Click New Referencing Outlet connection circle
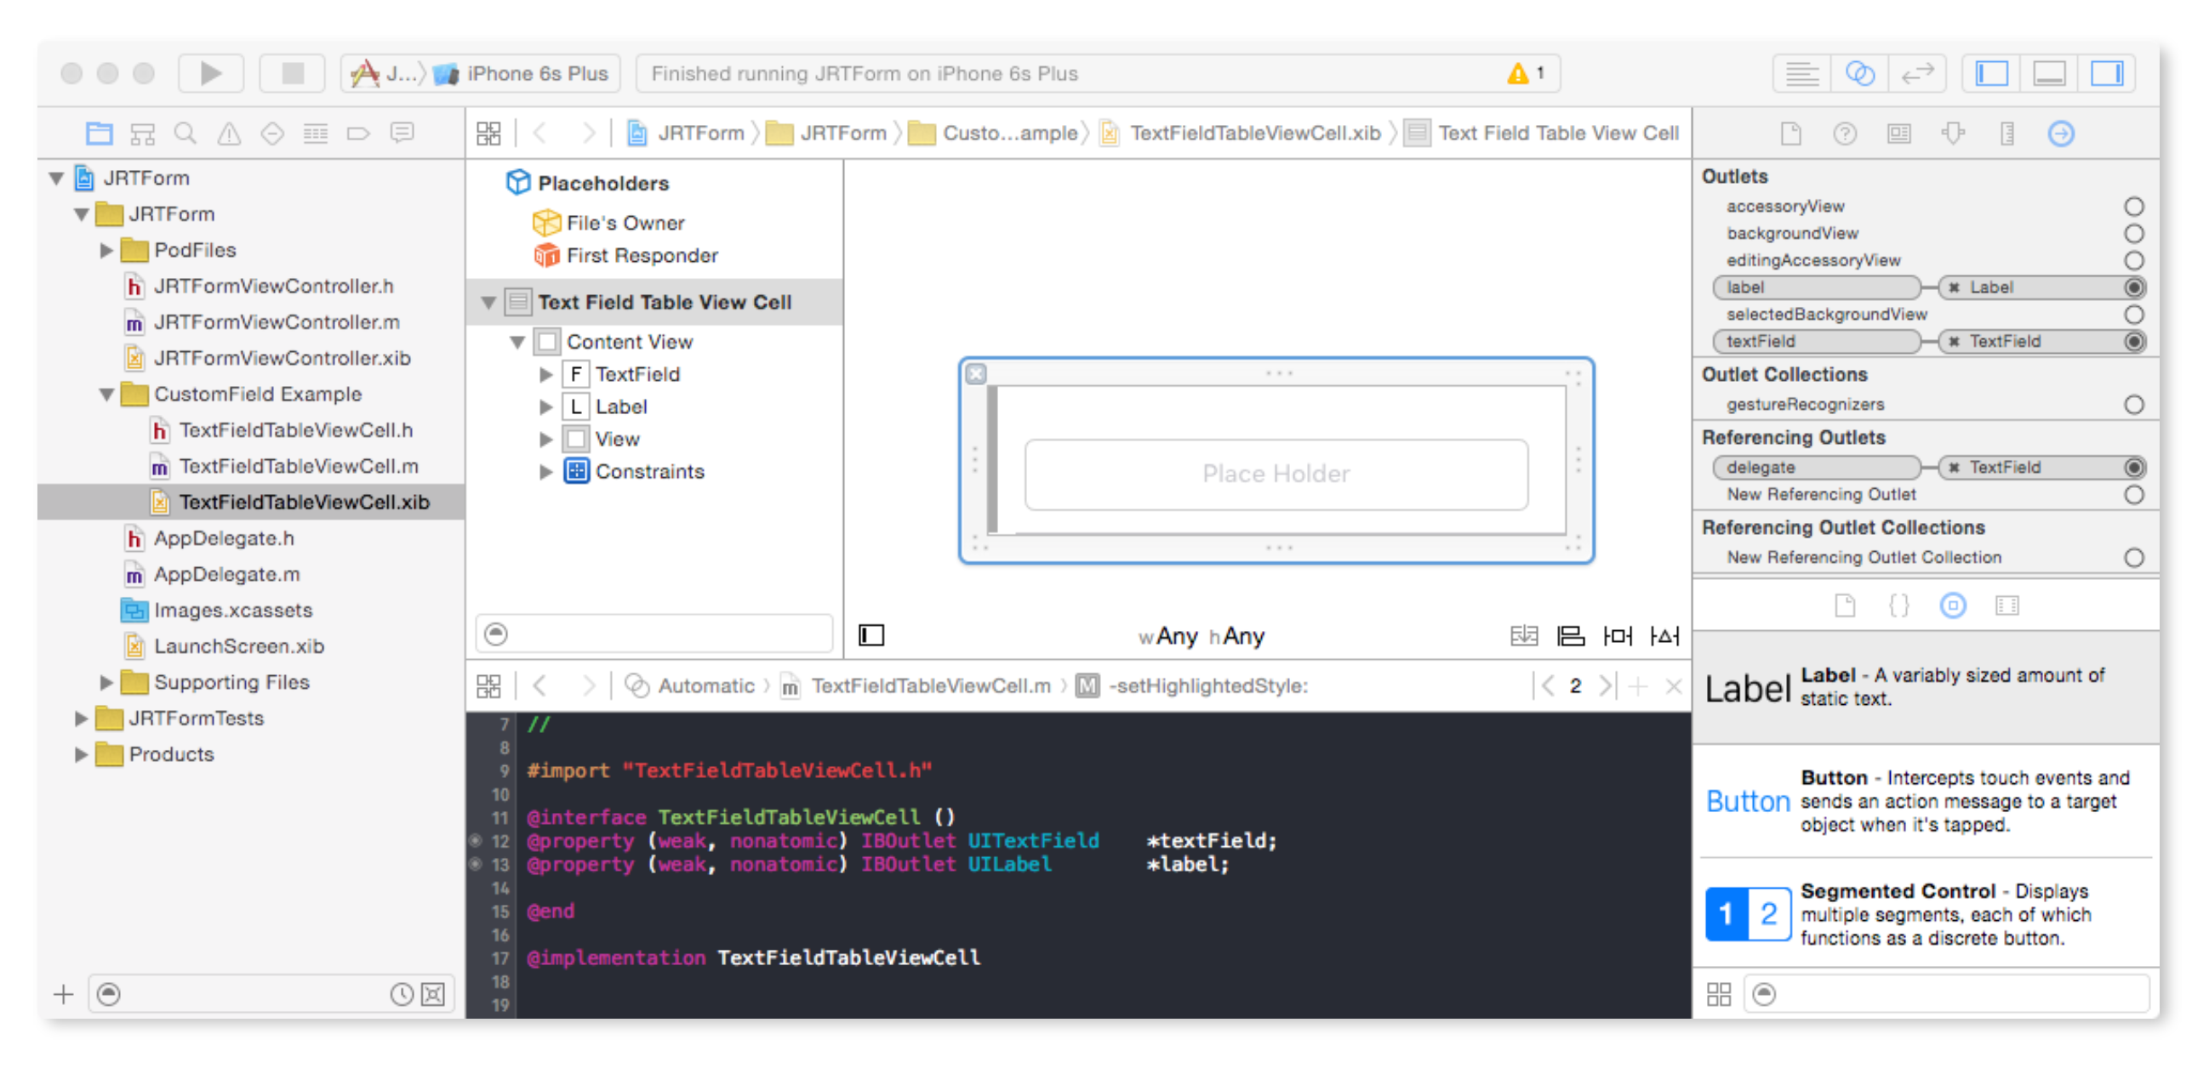2209x1068 pixels. point(2133,495)
